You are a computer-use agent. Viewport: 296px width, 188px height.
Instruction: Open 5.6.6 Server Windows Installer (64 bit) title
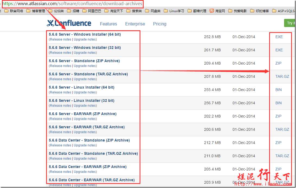(85, 34)
